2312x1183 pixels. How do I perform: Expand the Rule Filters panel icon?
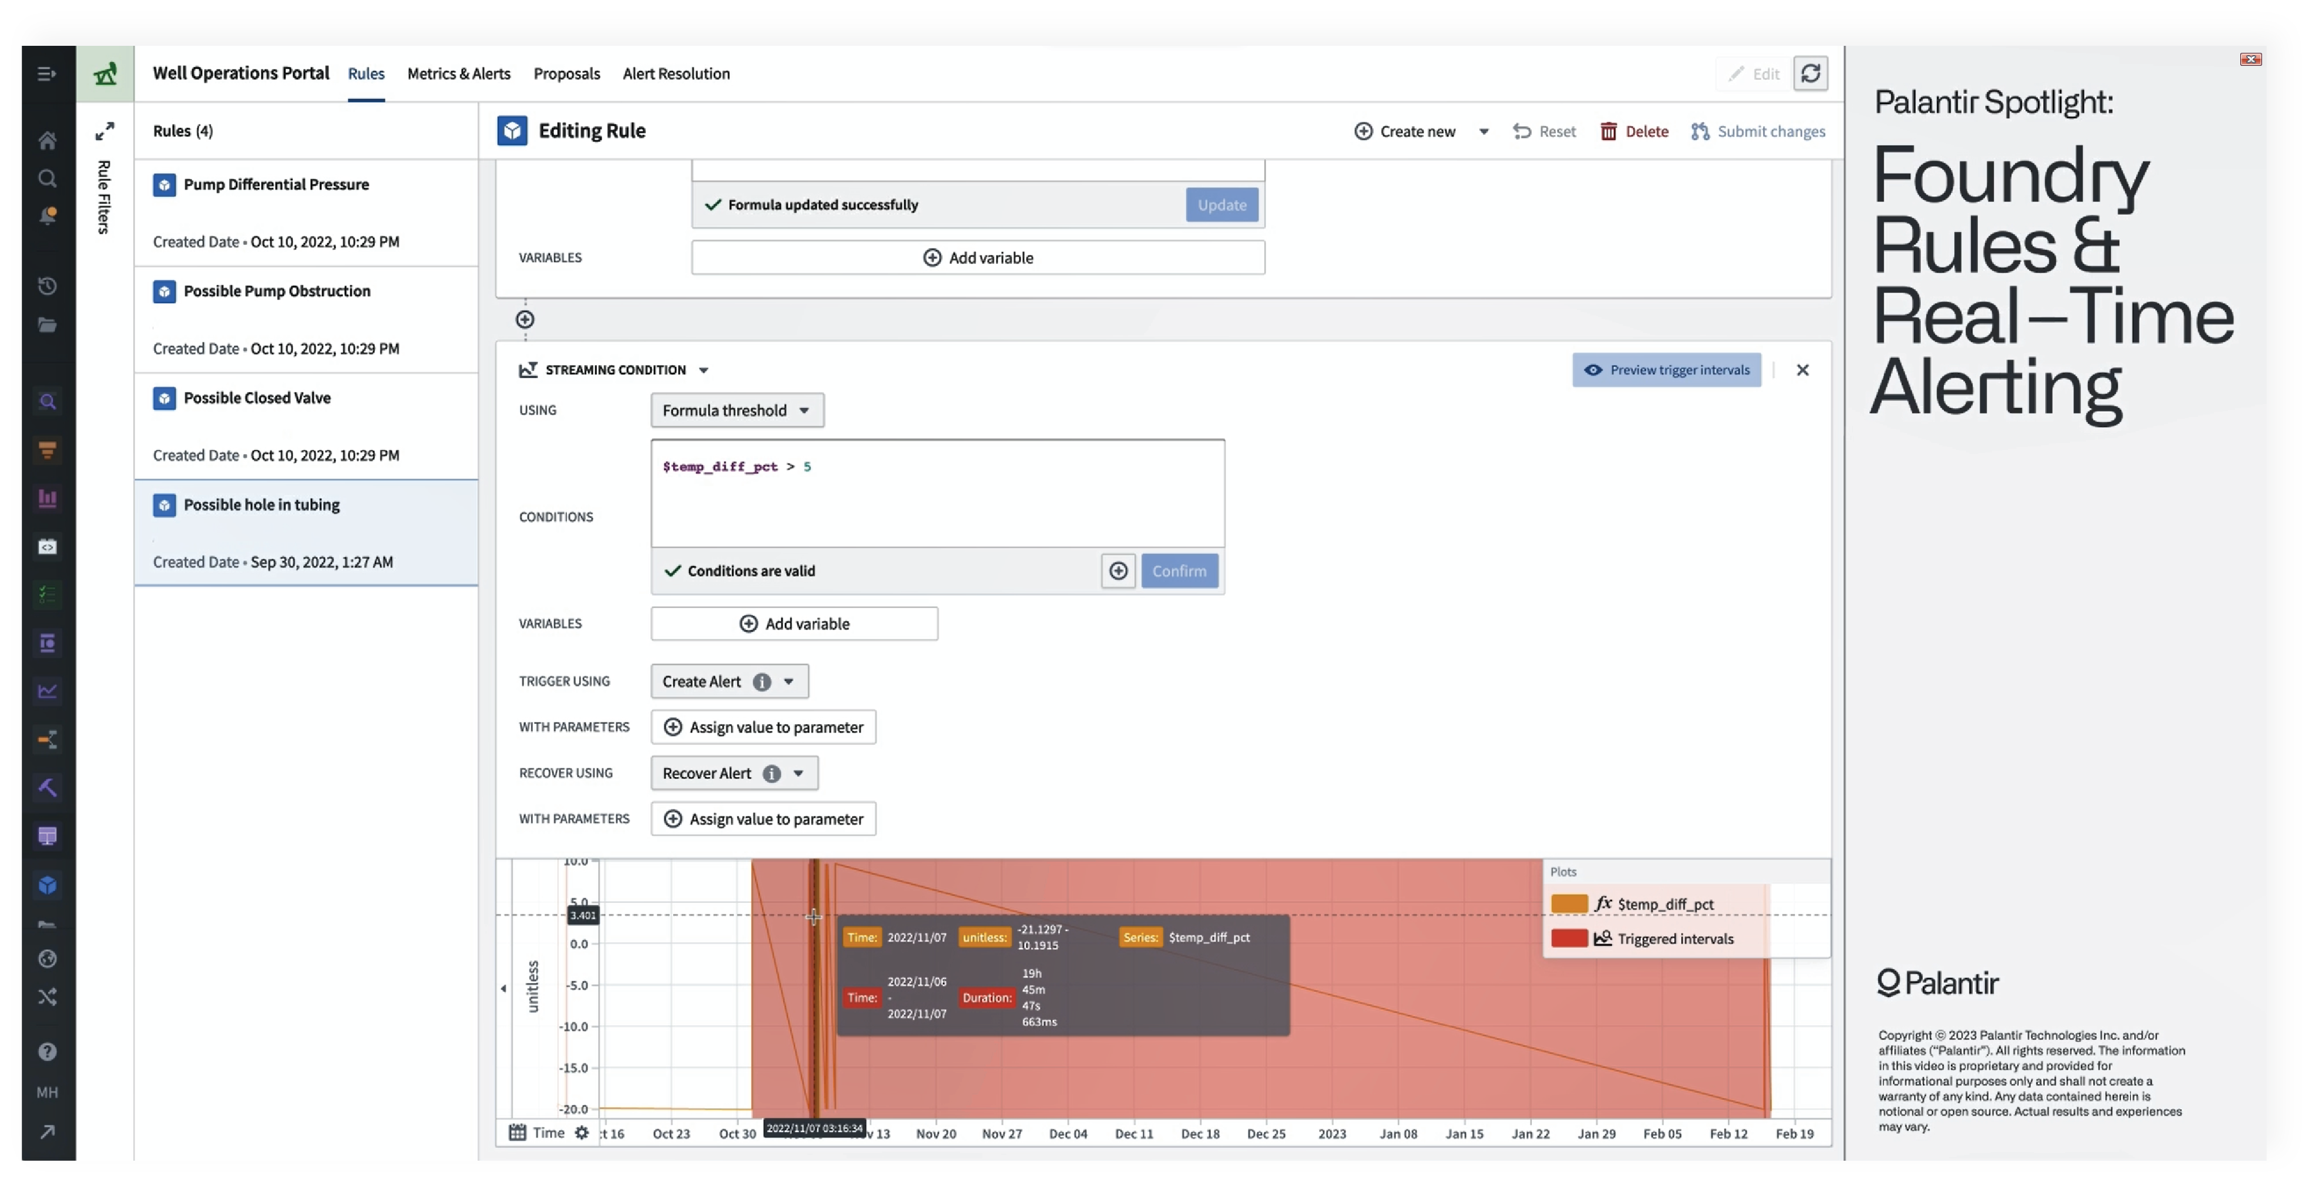(x=105, y=131)
